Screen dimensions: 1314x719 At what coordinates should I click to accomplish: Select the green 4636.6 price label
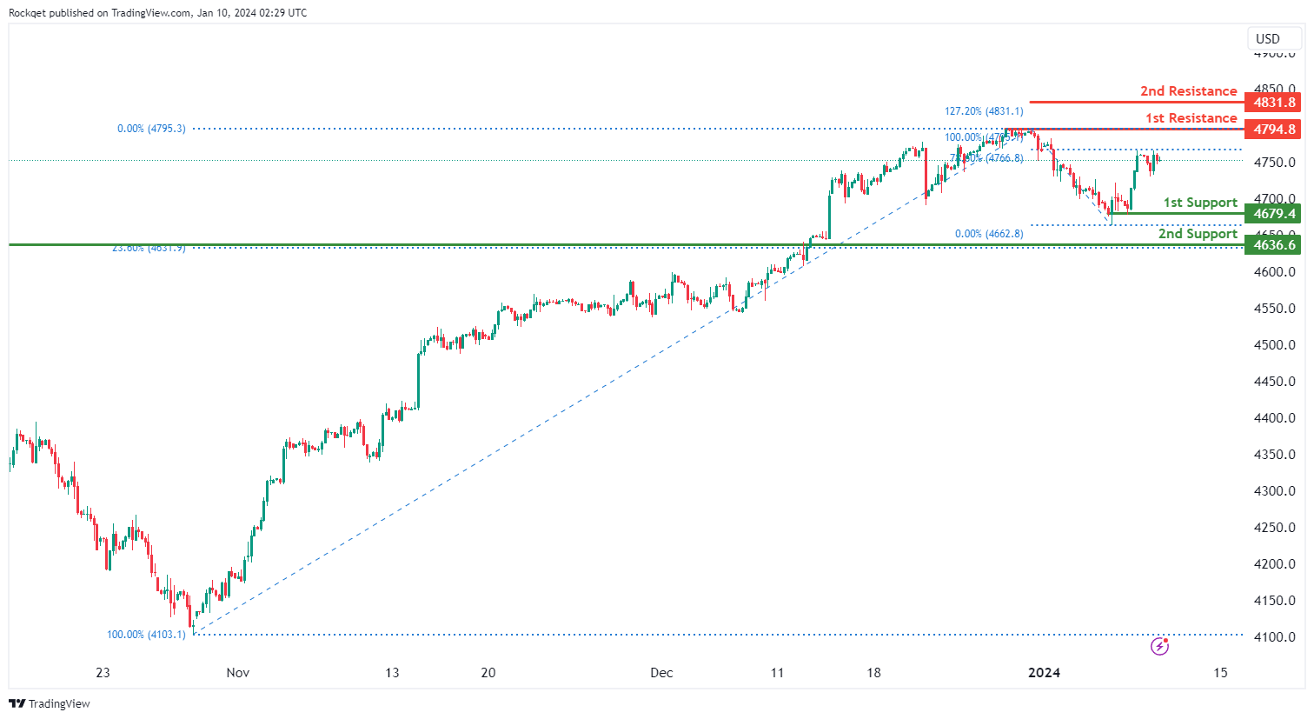tap(1274, 245)
